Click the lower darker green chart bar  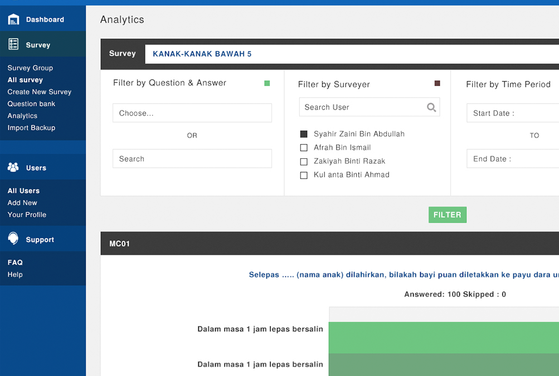444,365
